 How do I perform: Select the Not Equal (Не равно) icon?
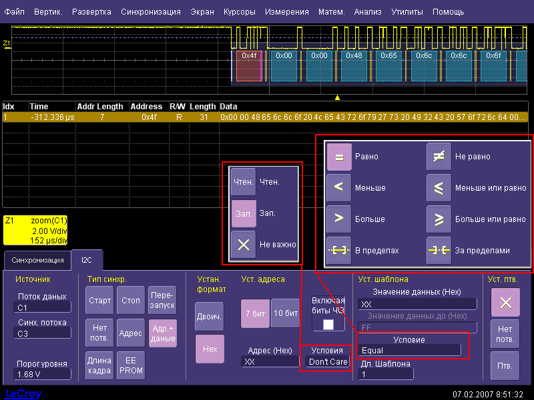[439, 157]
